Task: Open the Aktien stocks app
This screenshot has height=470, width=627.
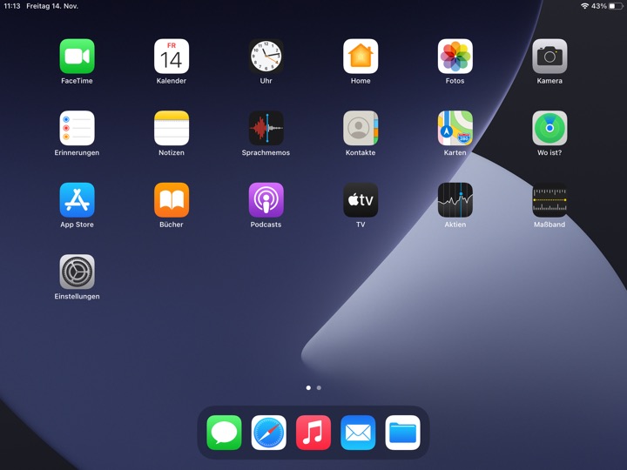Action: [455, 200]
